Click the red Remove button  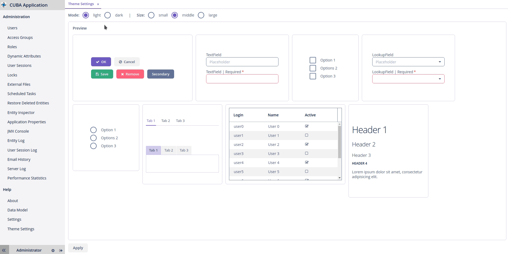tap(130, 74)
